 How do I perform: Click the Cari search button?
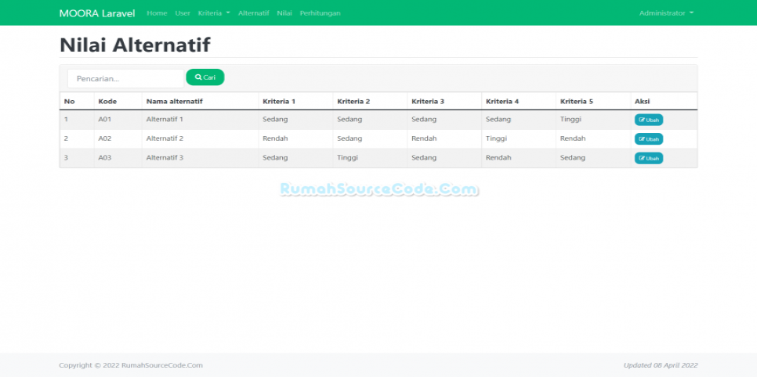(205, 77)
